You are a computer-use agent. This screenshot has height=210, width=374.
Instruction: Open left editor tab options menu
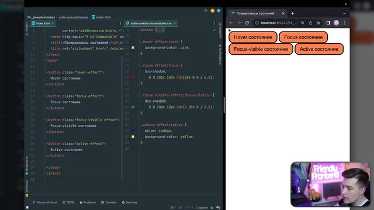click(120, 23)
